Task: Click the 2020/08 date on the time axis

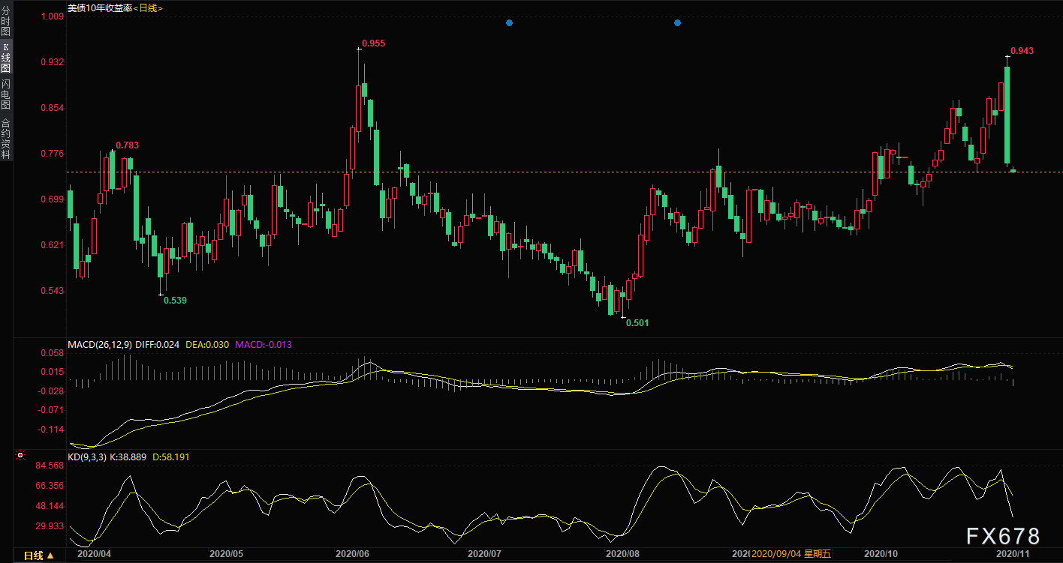Action: (x=622, y=554)
